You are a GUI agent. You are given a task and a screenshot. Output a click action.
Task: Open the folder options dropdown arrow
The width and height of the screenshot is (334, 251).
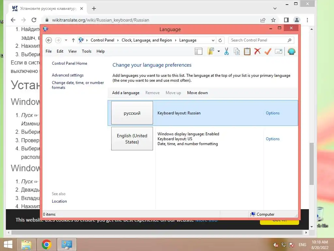coord(219,51)
